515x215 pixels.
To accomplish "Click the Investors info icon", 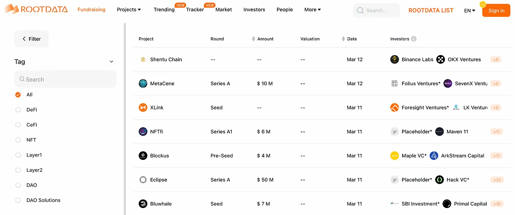I will [x=414, y=39].
